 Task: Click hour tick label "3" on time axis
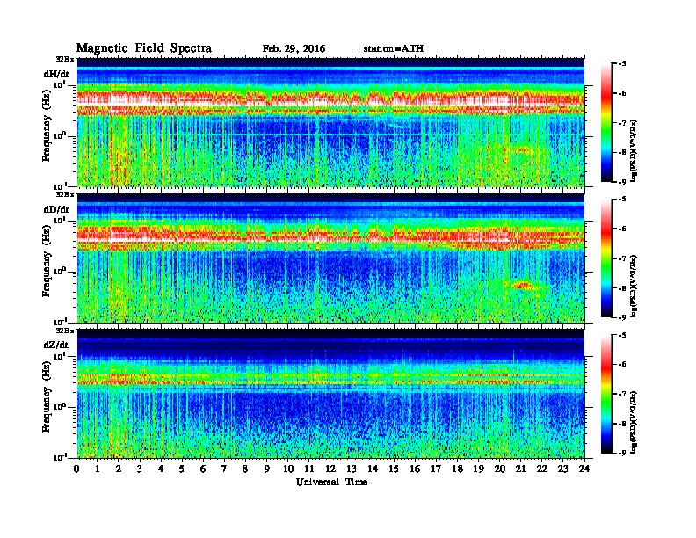point(141,469)
